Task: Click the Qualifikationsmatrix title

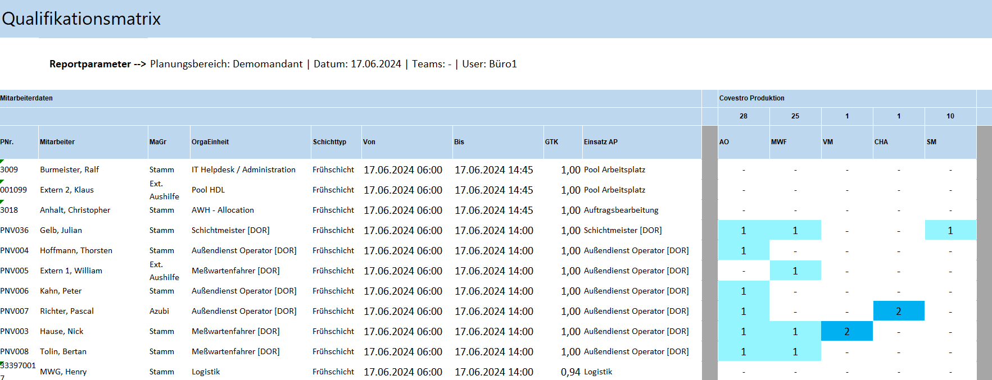Action: pos(81,19)
